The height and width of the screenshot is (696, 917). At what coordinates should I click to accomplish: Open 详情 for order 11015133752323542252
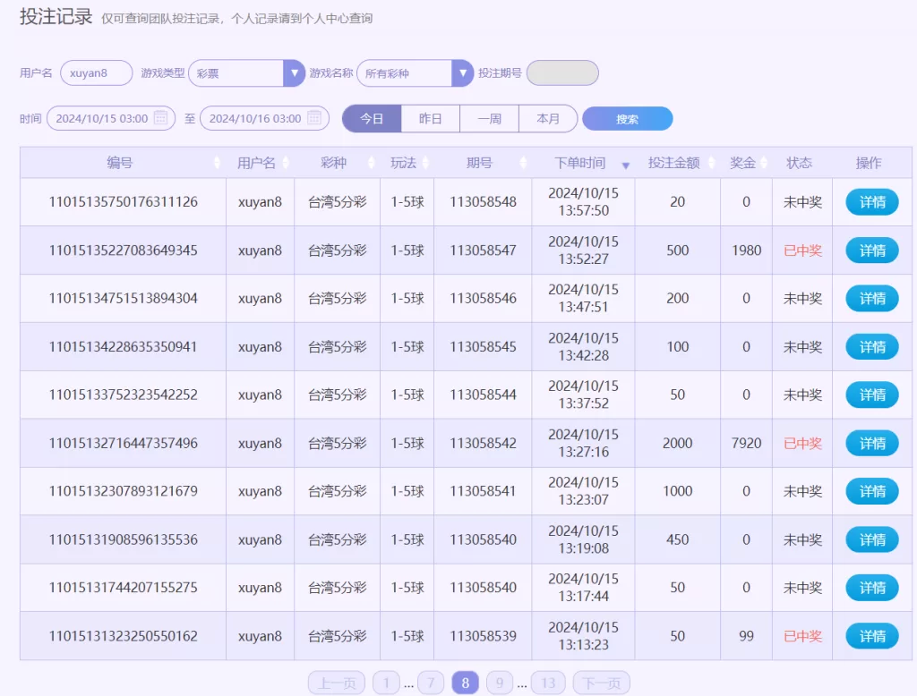tap(872, 395)
